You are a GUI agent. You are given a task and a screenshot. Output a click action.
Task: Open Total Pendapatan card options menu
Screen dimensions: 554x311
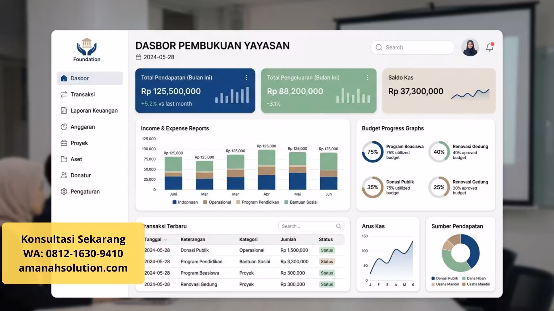246,77
